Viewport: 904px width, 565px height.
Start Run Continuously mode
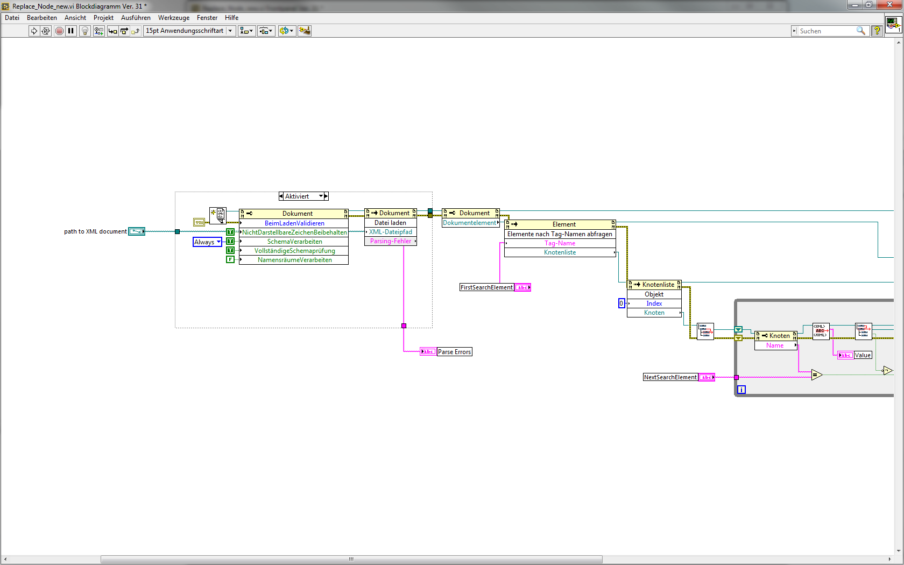coord(46,31)
